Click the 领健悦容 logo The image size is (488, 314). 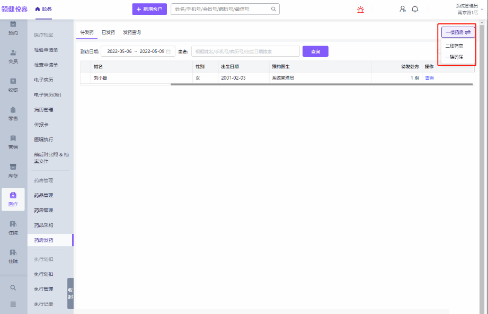point(14,9)
